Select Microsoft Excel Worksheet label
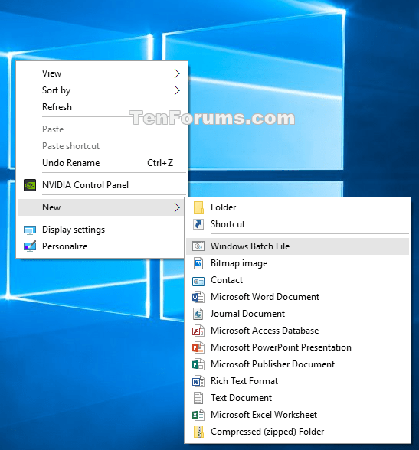Image resolution: width=419 pixels, height=450 pixels. coord(264,415)
